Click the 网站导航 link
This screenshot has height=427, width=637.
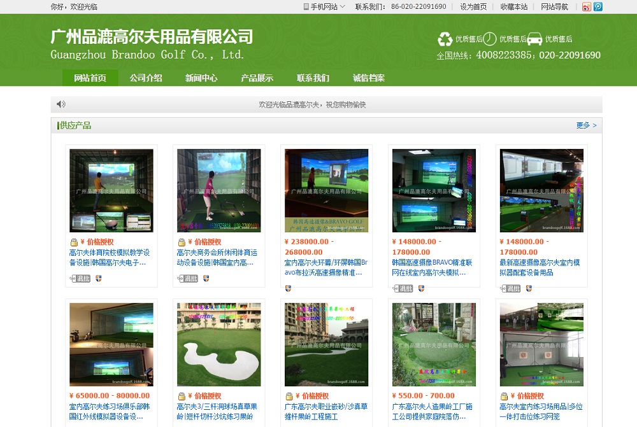click(x=555, y=6)
